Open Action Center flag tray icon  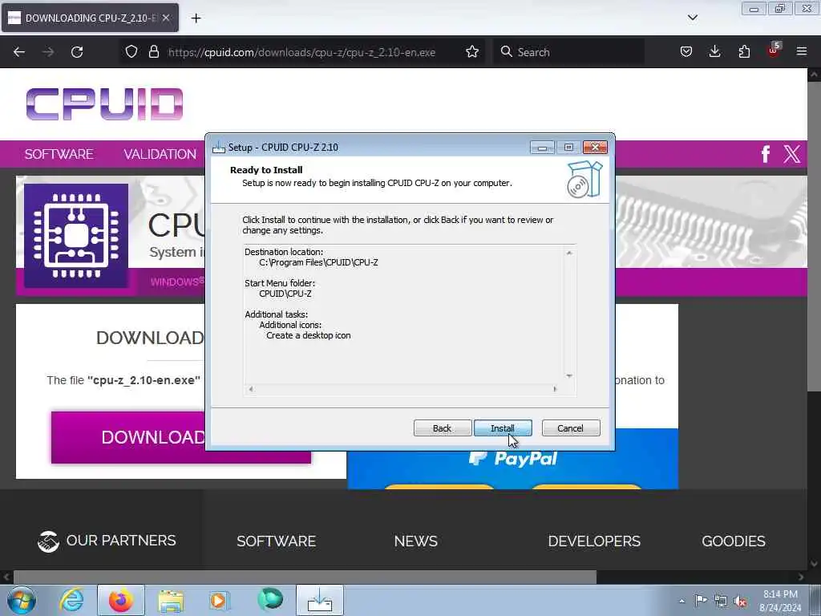(701, 601)
